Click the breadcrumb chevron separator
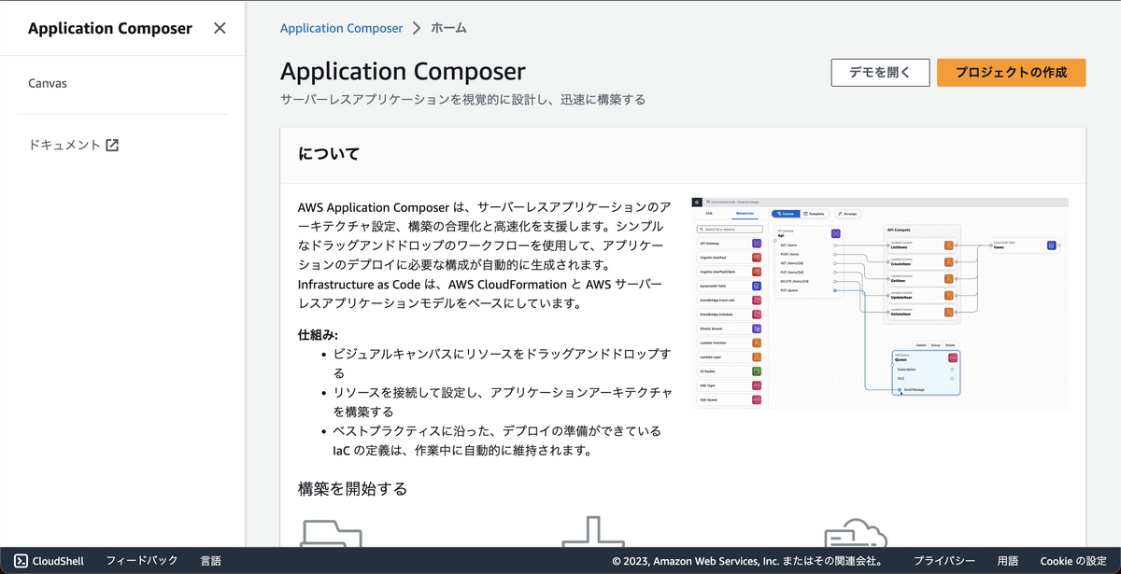 (417, 28)
